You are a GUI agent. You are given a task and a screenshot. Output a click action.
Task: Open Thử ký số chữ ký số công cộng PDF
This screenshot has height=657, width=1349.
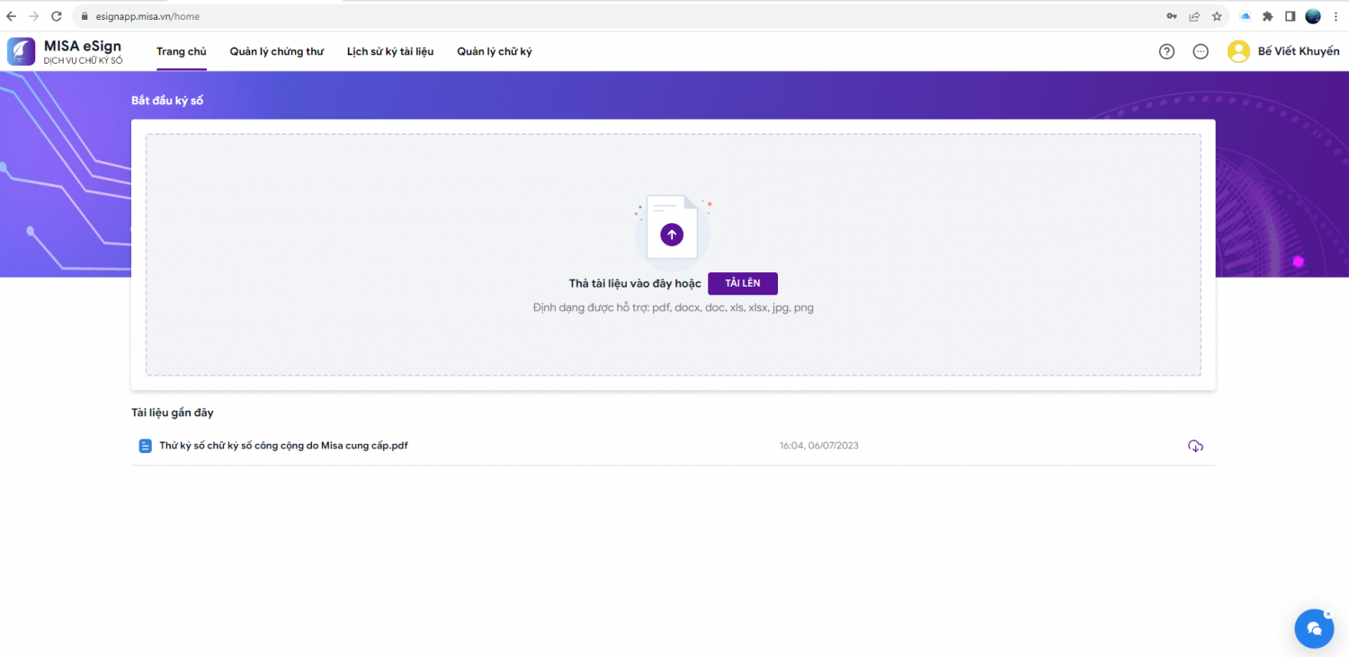click(x=283, y=446)
